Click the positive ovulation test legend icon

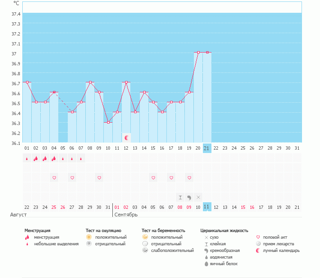click(x=89, y=237)
